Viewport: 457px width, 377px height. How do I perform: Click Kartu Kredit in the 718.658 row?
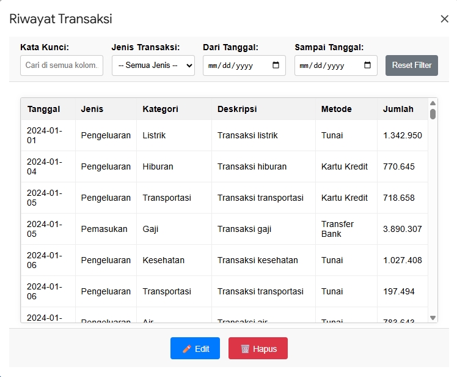tap(346, 198)
